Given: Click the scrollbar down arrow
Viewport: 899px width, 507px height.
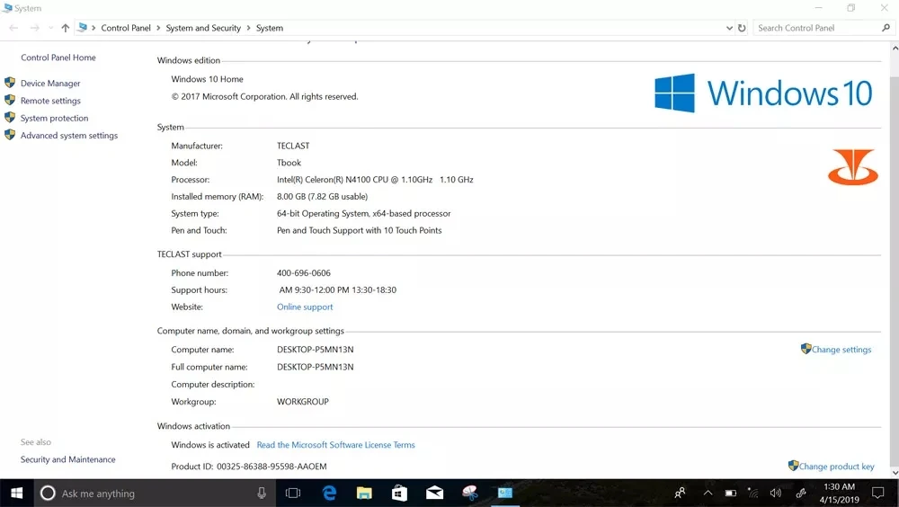Looking at the screenshot, I should point(895,473).
